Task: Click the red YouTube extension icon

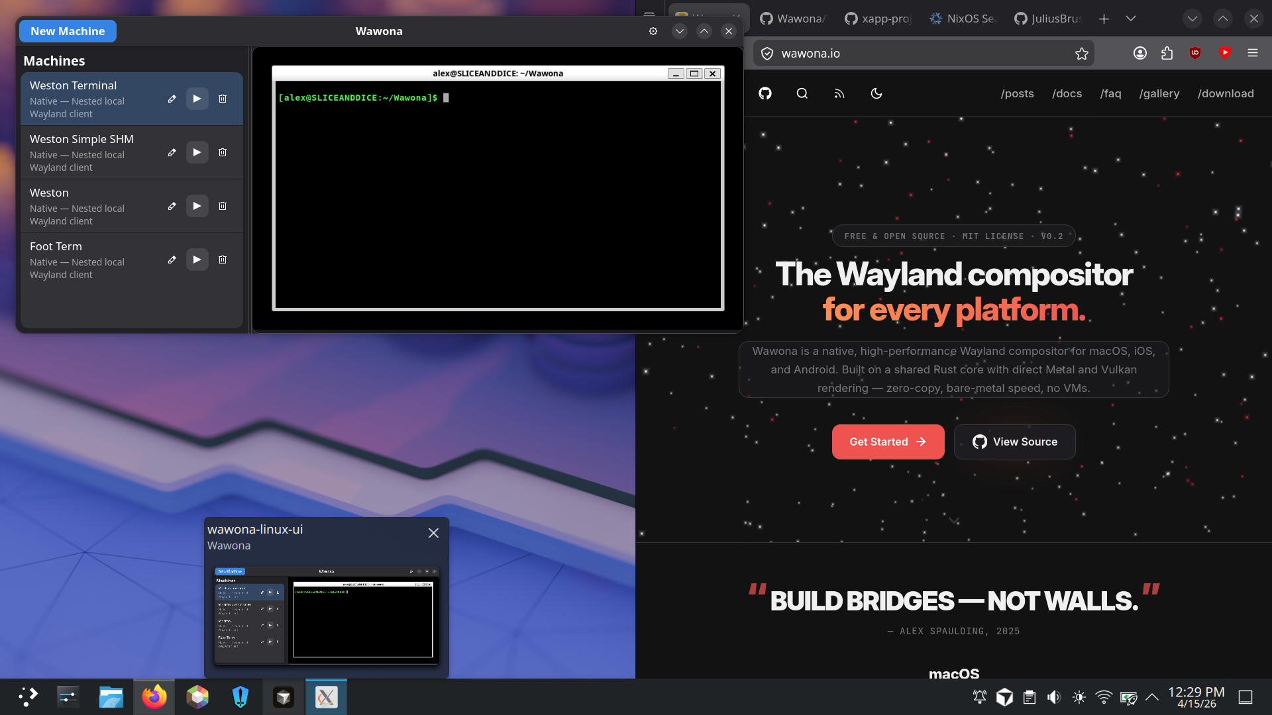Action: [1225, 53]
